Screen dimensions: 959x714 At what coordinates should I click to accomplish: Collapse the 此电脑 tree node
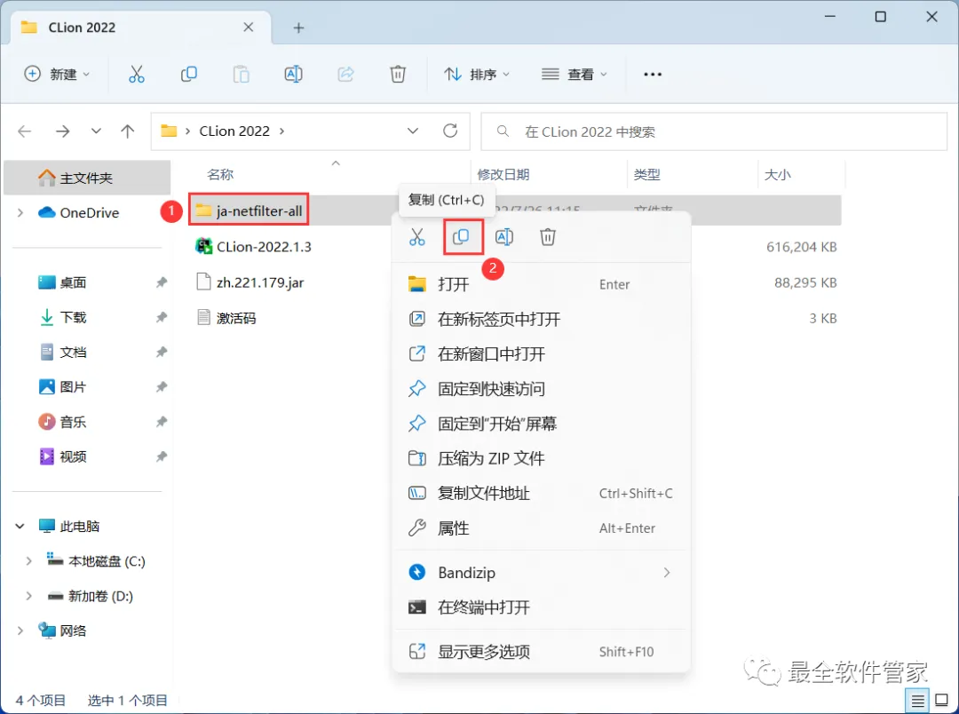point(20,526)
